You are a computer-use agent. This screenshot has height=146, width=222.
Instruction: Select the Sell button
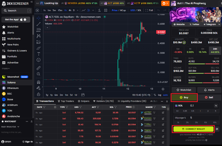tap(209, 98)
